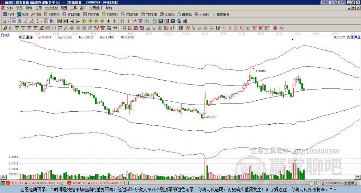This screenshot has width=361, height=193.
Task: Open the 帮助 menu
Action: click(109, 8)
